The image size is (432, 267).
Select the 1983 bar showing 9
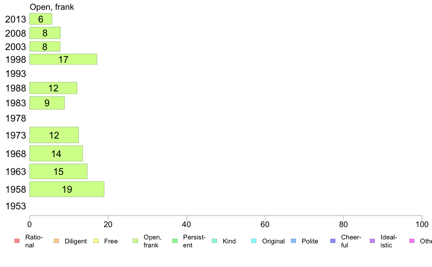tap(47, 103)
